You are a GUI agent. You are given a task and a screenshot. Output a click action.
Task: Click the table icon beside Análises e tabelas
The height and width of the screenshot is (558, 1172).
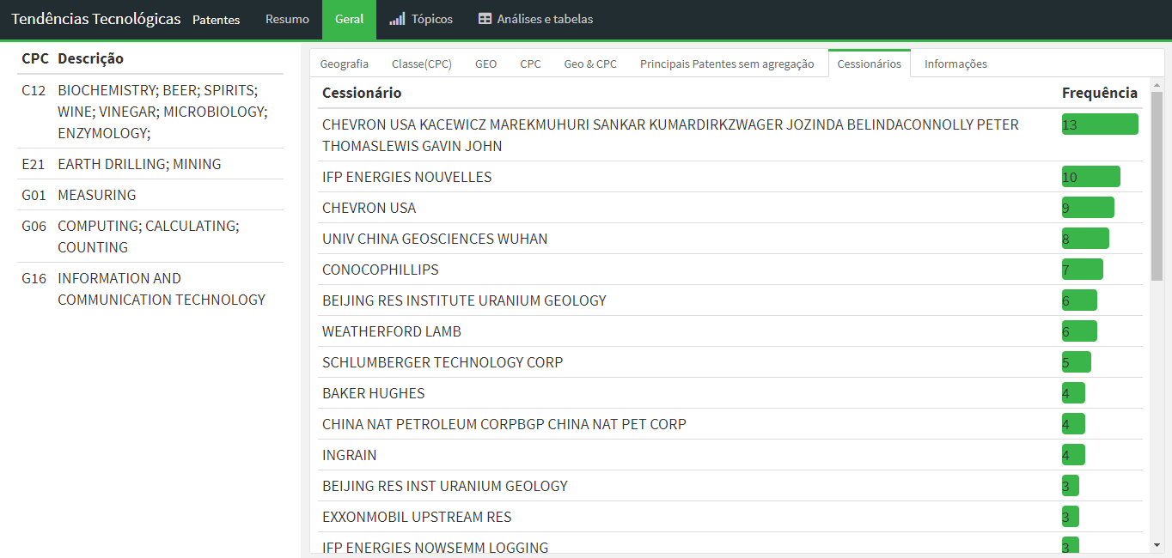(485, 19)
